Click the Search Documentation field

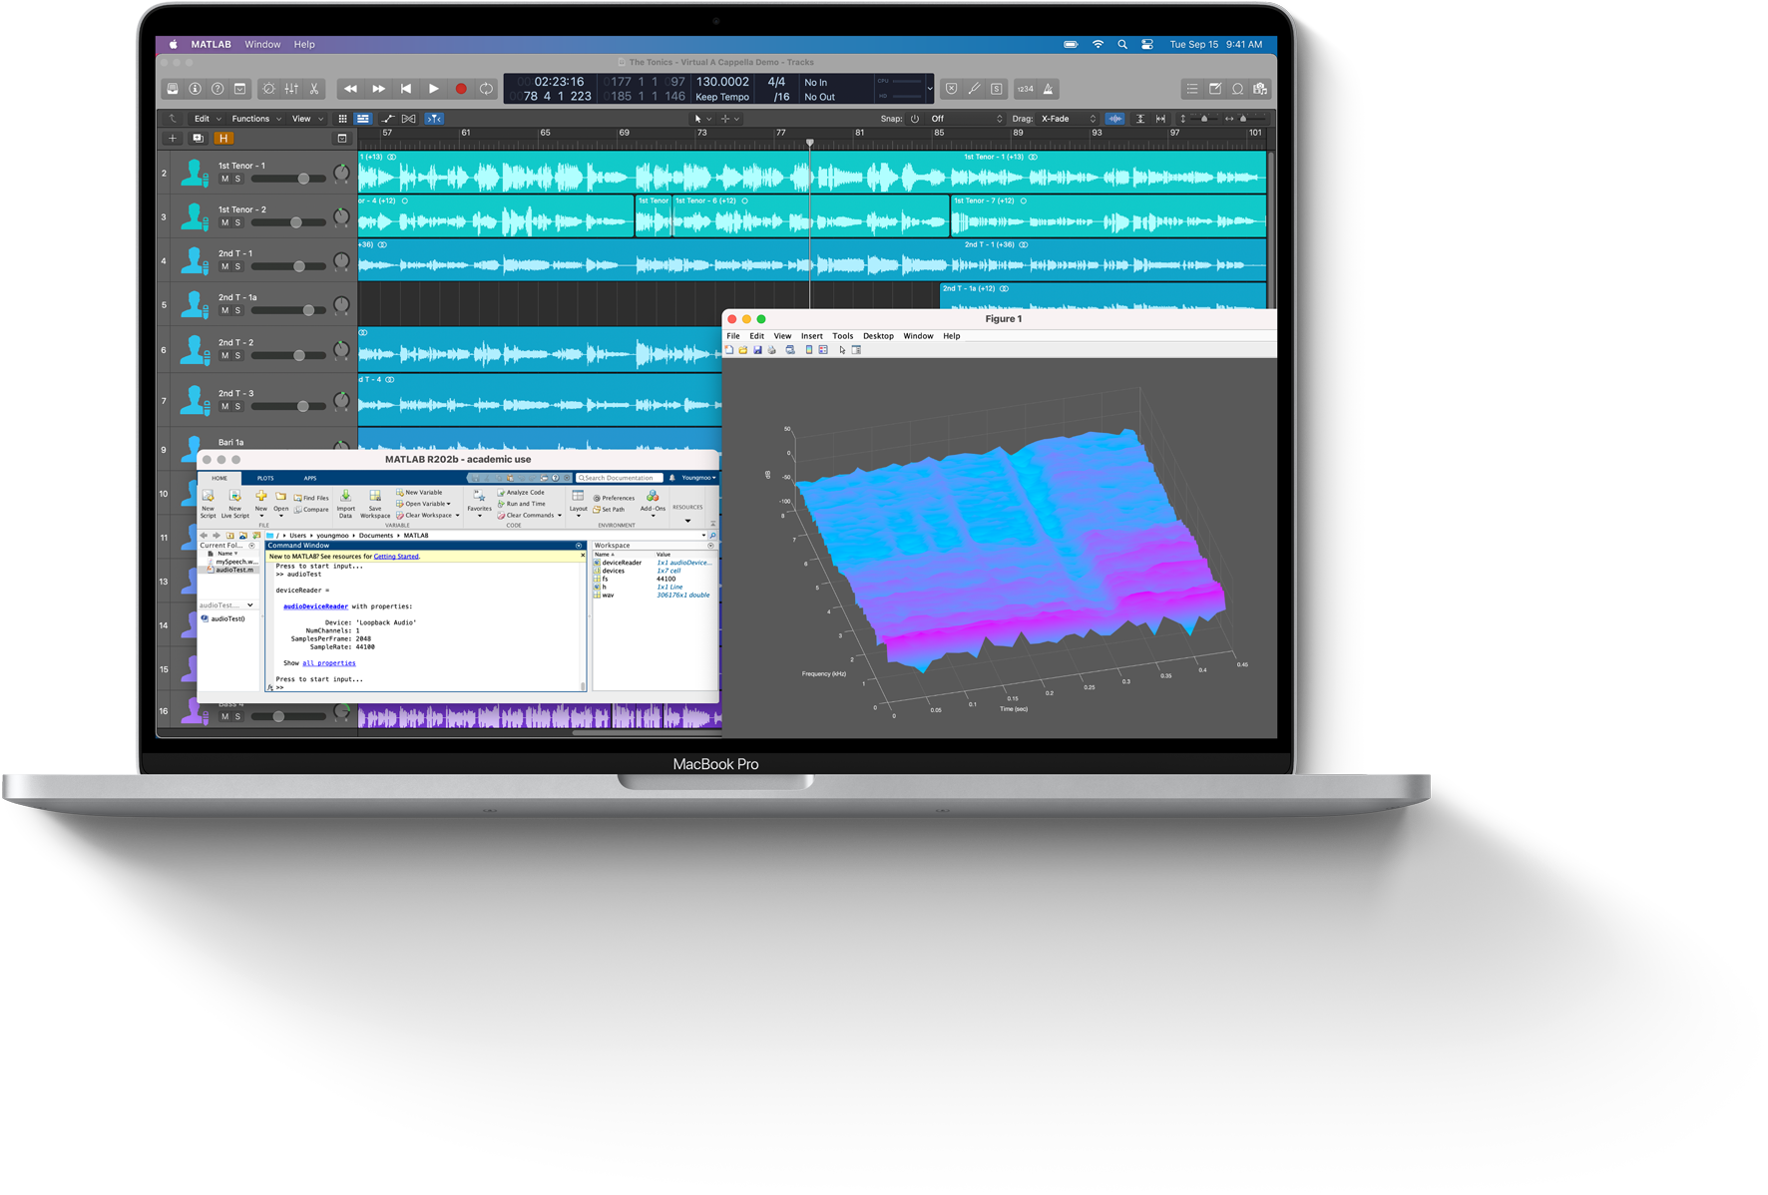coord(619,478)
